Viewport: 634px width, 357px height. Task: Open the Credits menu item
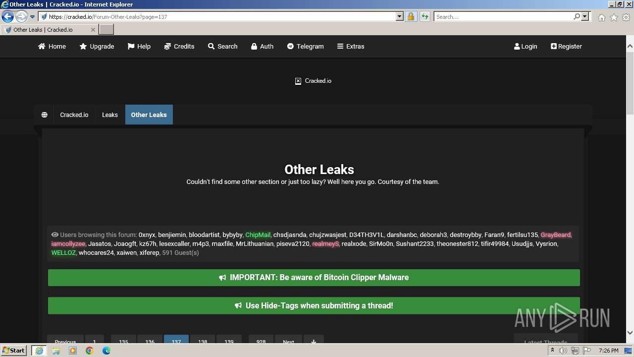179,46
